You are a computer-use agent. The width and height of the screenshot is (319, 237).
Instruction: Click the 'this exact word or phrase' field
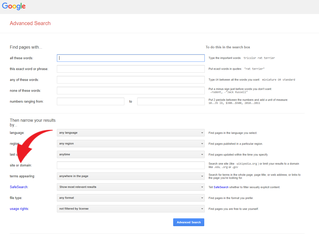pos(131,69)
